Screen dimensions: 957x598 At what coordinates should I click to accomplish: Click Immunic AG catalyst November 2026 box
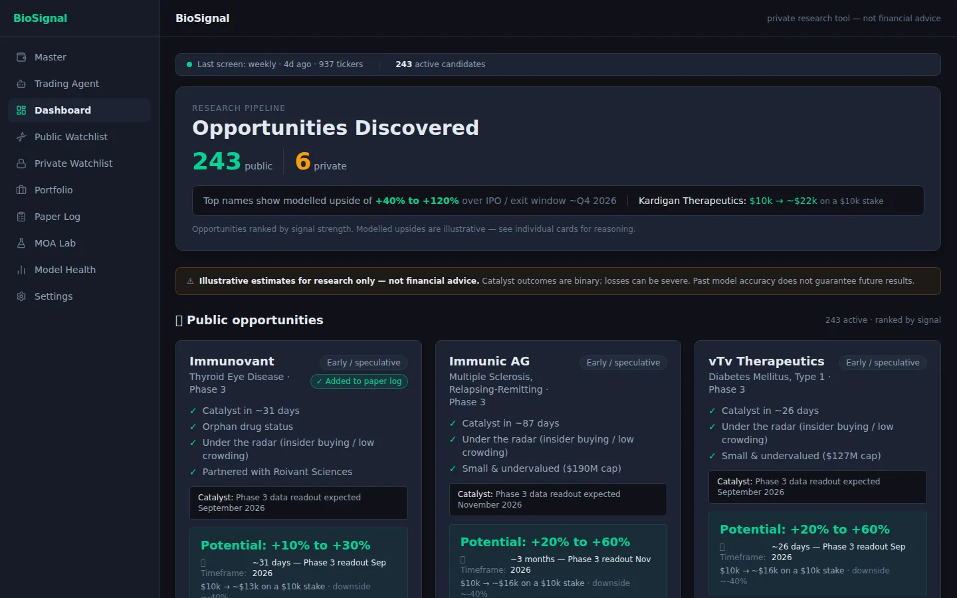[x=558, y=500]
